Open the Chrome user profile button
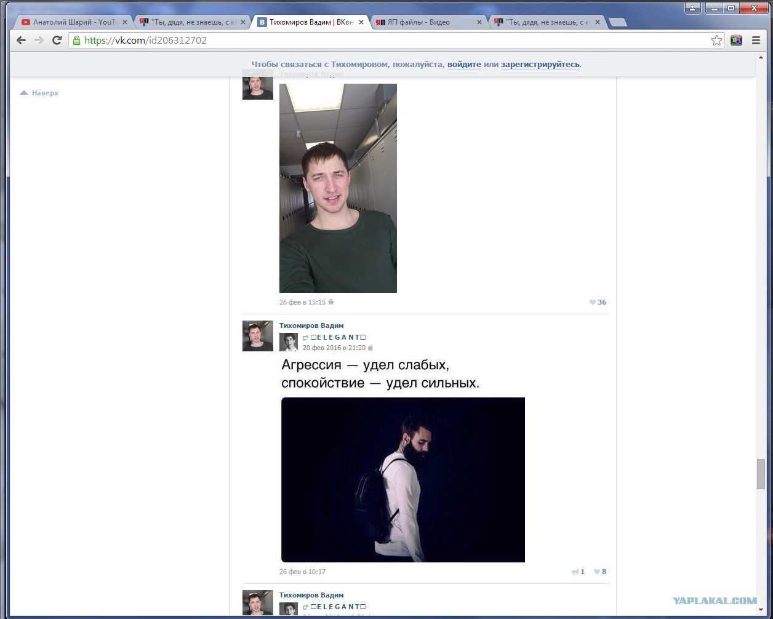The height and width of the screenshot is (619, 773). [x=693, y=8]
